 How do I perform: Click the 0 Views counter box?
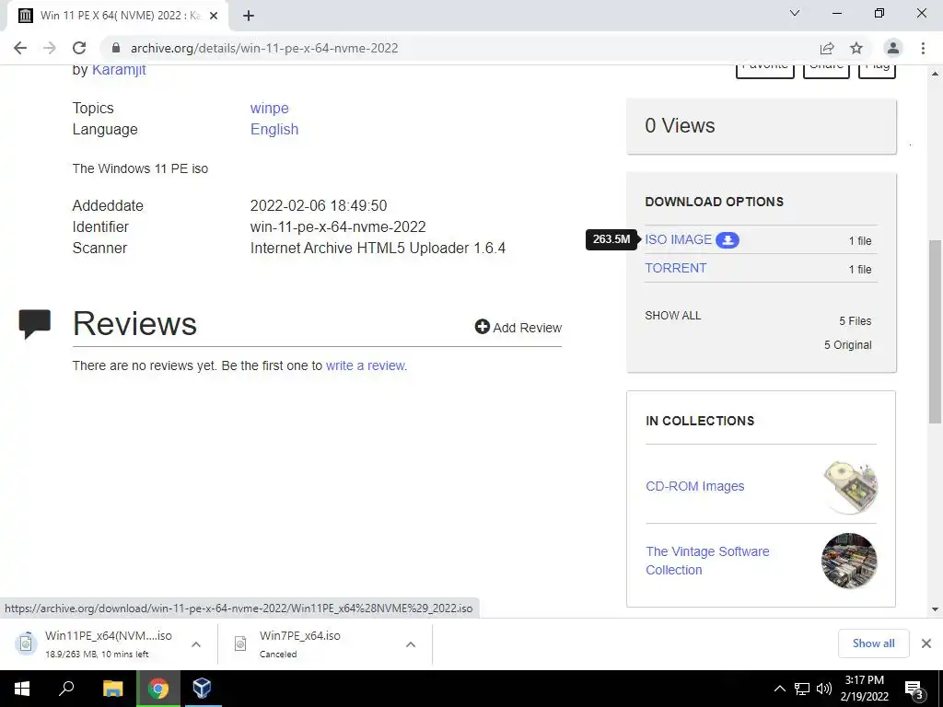762,126
